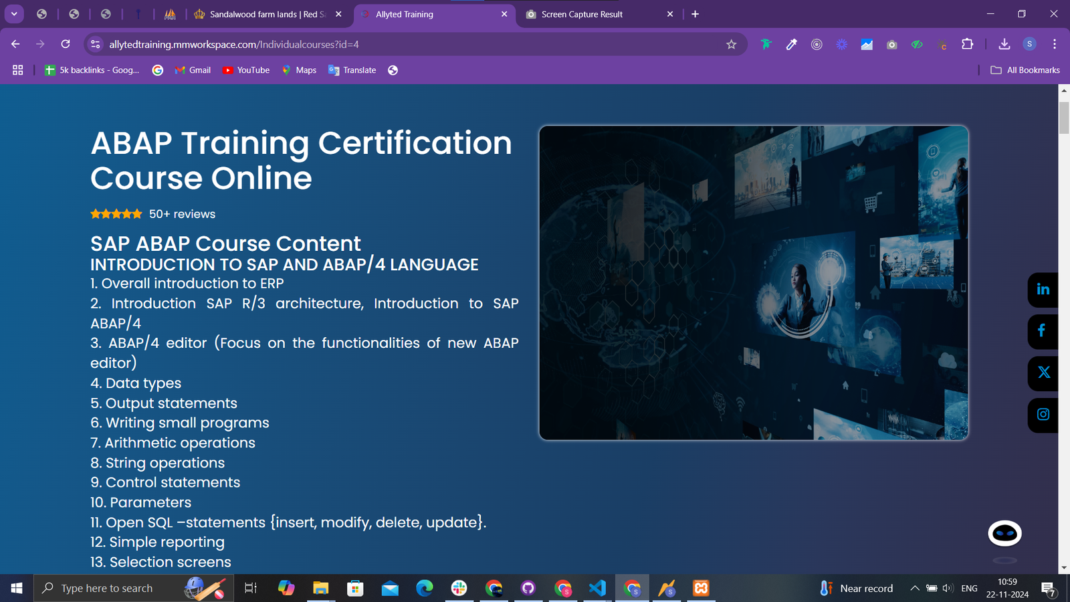The width and height of the screenshot is (1070, 602).
Task: Click the blue starburst extension icon
Action: click(x=841, y=44)
